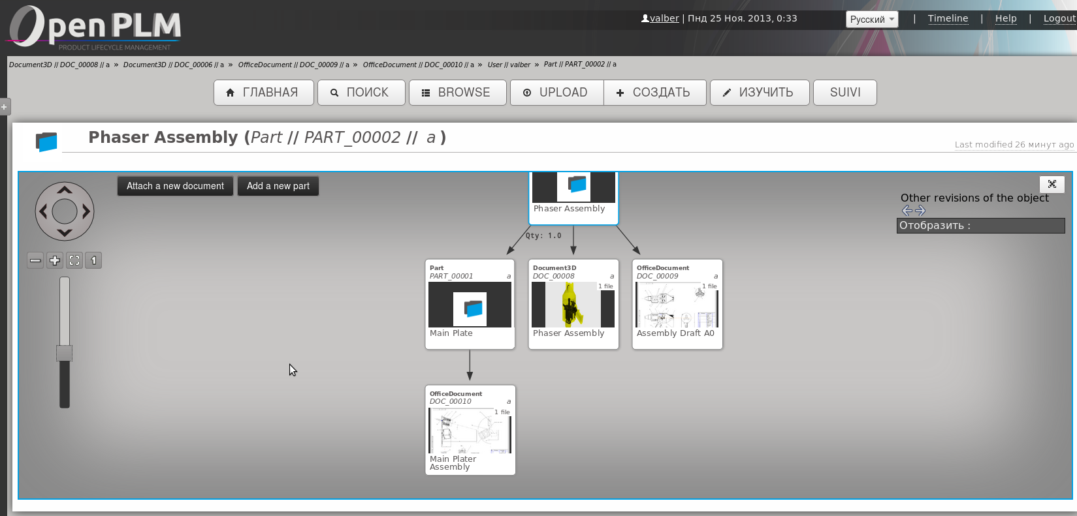
Task: Click the Last modified timestamp text
Action: pos(1014,145)
